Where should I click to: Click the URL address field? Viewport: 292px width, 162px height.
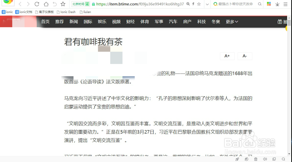tap(140, 4)
